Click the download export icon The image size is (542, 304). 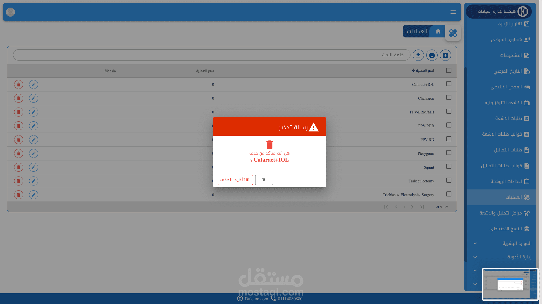[x=418, y=55]
